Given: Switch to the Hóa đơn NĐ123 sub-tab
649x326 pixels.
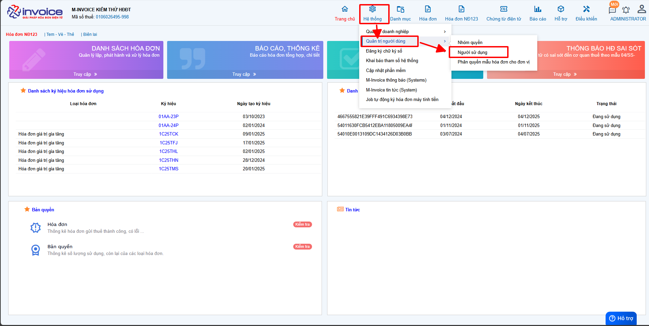Looking at the screenshot, I should coord(22,34).
